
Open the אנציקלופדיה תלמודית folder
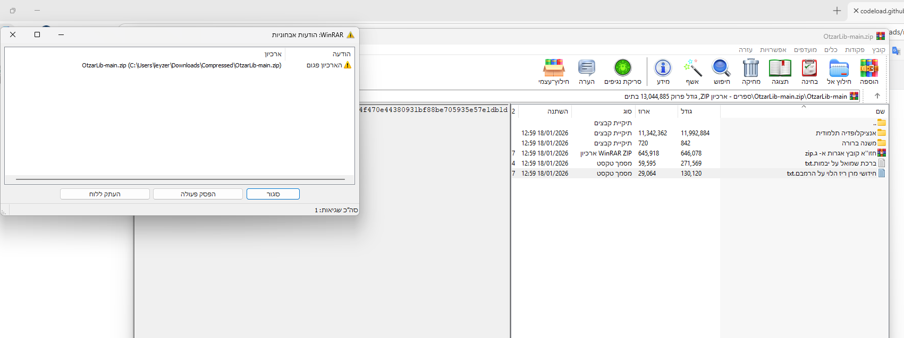tap(846, 133)
